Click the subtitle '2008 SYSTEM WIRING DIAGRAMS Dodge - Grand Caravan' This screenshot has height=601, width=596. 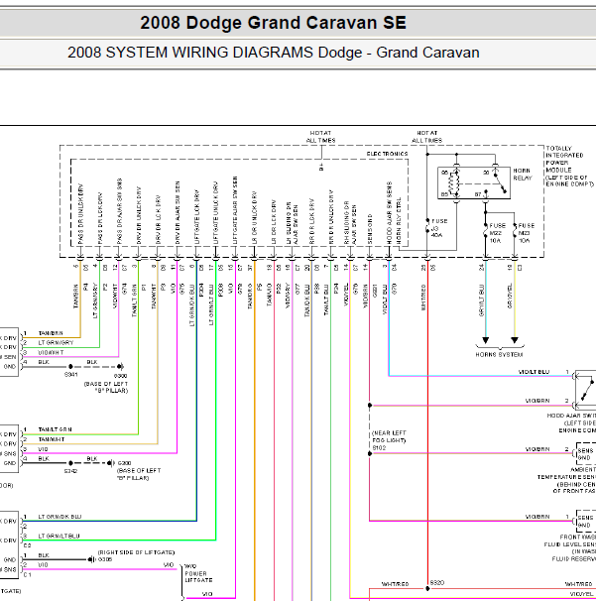pos(274,53)
